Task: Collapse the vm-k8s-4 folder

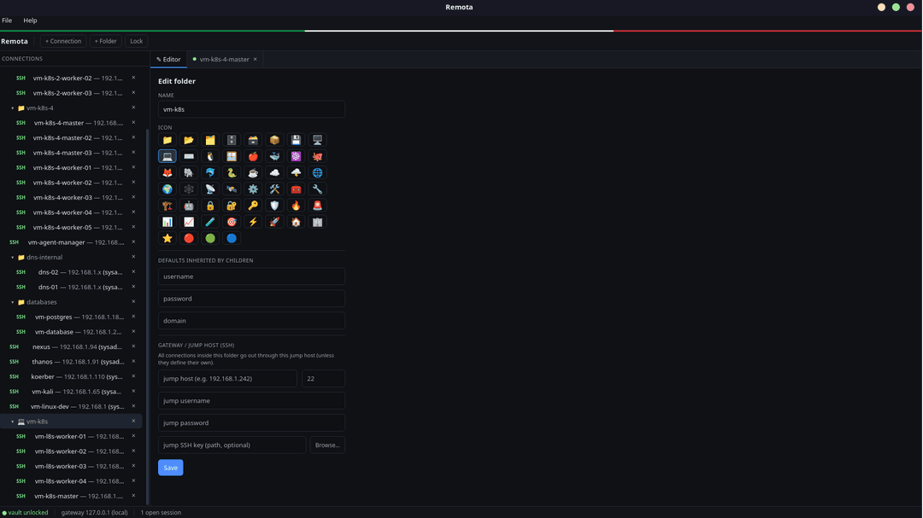Action: tap(12, 108)
